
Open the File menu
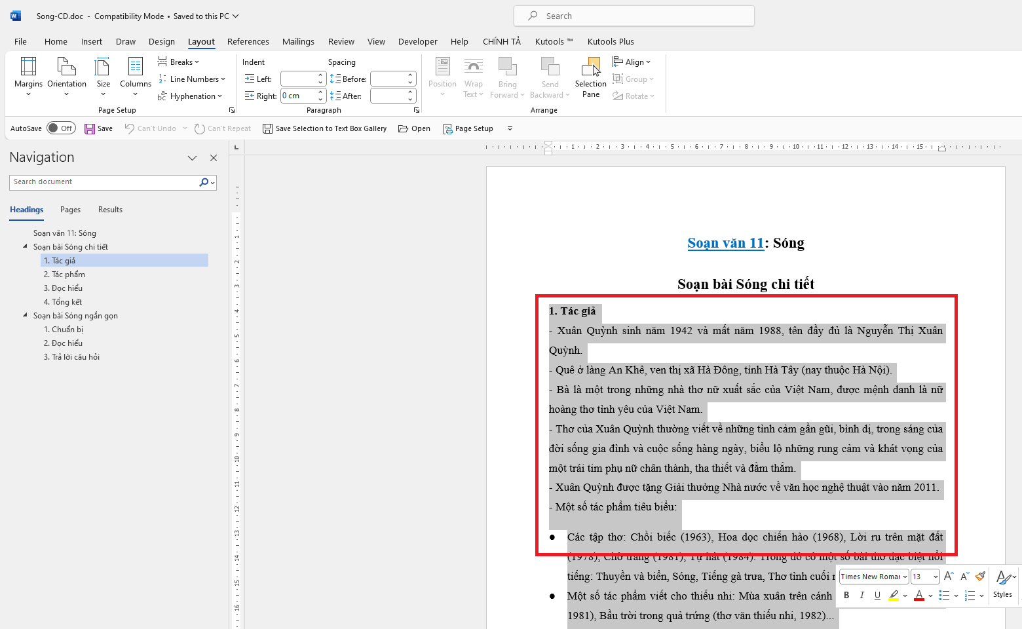[21, 41]
